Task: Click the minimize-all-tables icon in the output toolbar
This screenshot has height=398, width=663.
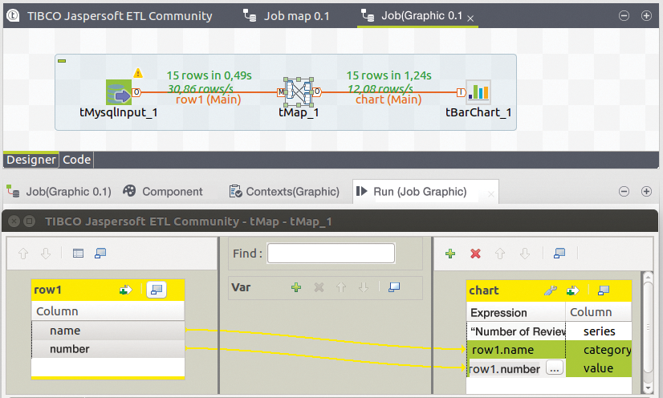Action: 559,254
